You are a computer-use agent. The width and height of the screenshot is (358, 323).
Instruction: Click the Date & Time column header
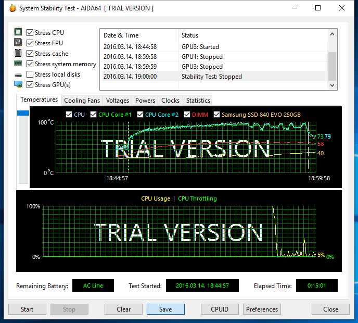point(139,35)
